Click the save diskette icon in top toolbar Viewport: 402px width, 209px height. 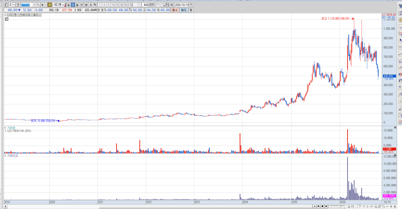[167, 5]
